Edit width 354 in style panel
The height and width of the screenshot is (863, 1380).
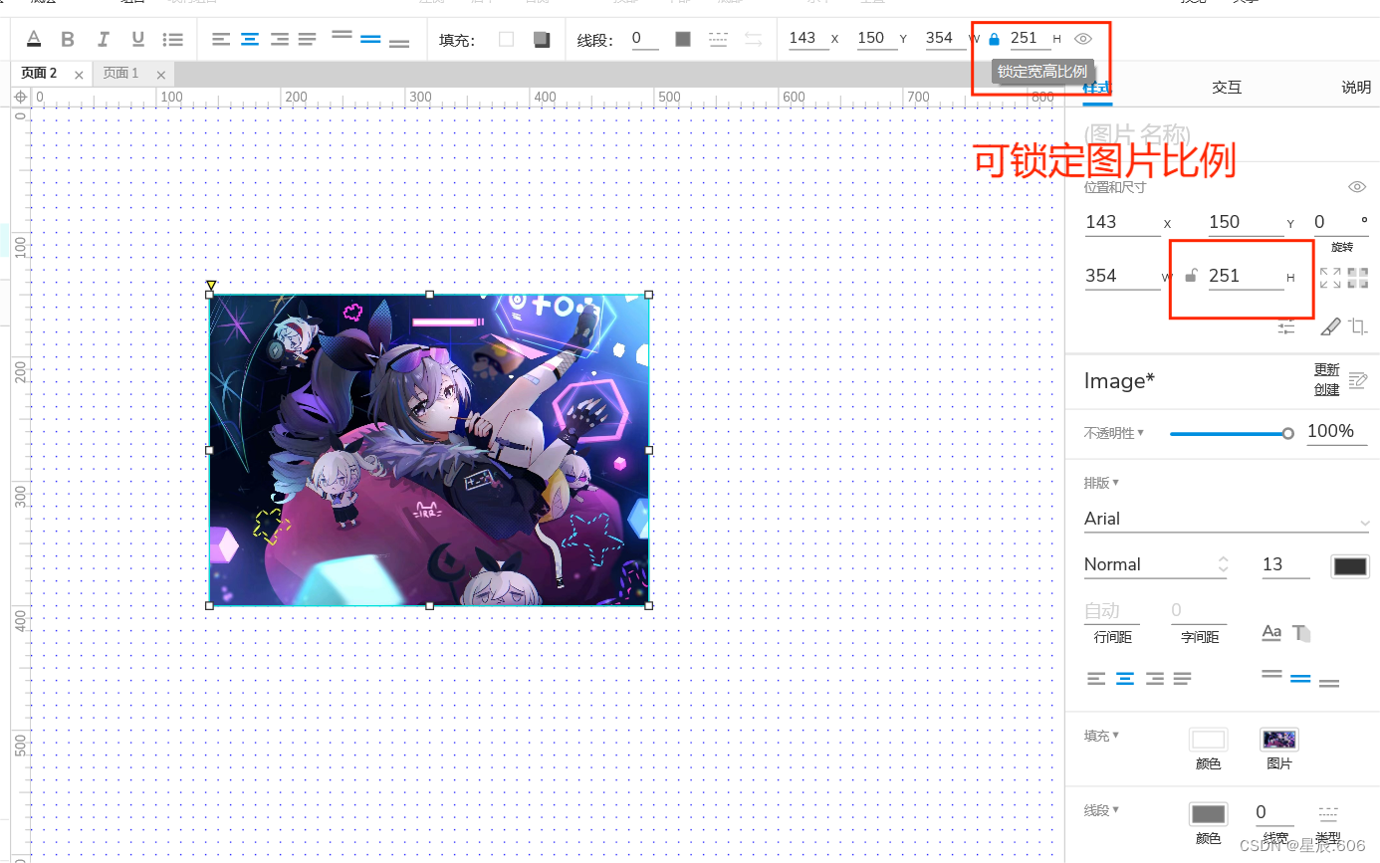pos(1122,277)
